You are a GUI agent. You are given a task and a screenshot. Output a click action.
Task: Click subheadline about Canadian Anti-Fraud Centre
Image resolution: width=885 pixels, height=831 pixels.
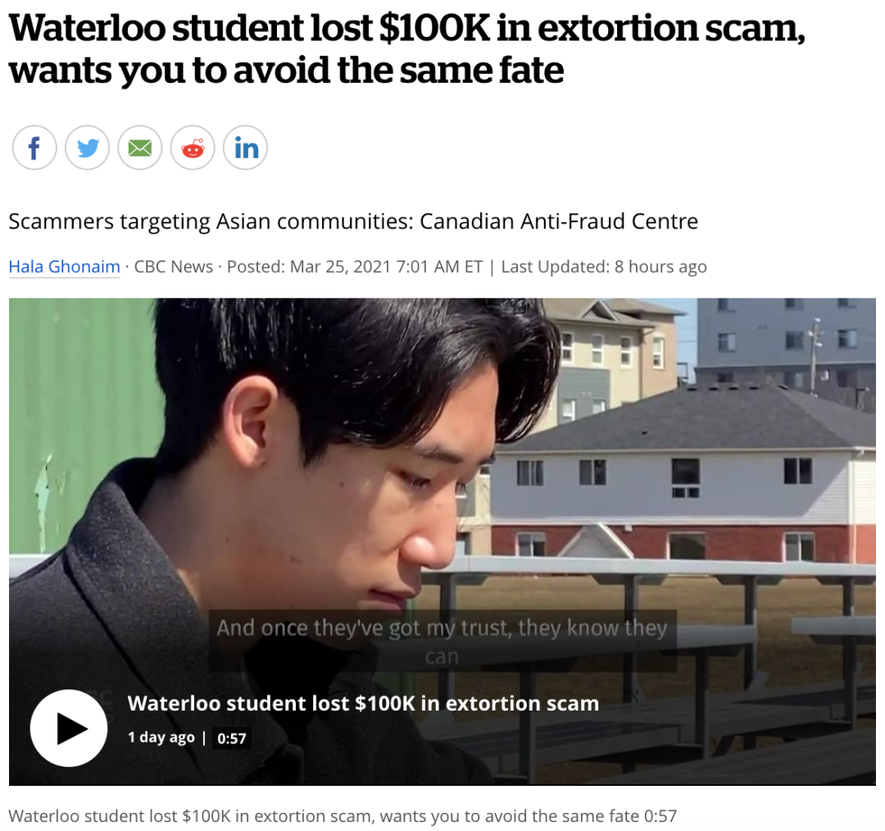(353, 221)
